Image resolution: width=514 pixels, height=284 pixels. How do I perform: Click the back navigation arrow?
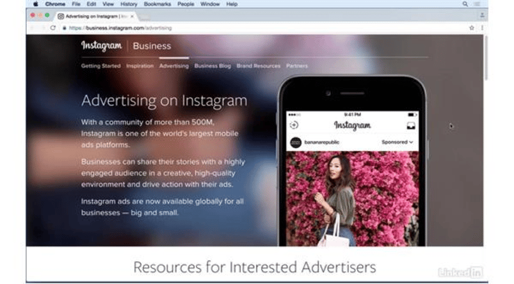[x=32, y=28]
